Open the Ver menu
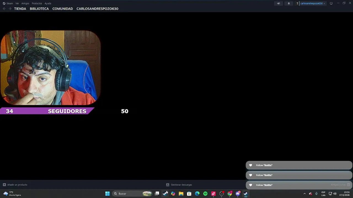Screen dimensions: 353x198 tap(17, 3)
